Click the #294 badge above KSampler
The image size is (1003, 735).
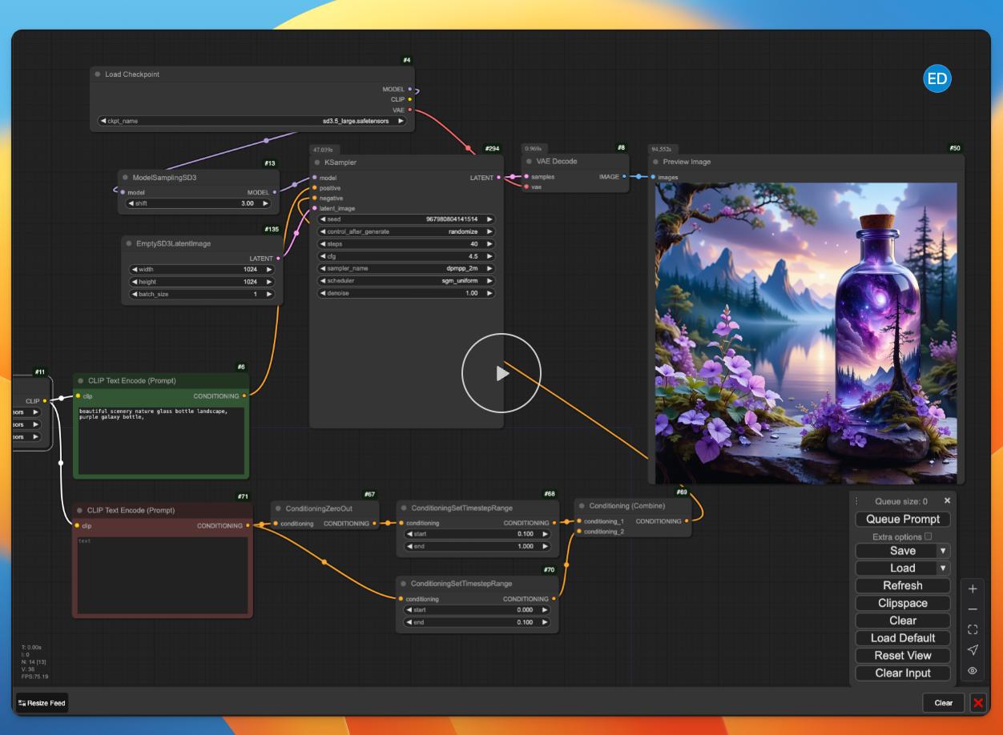tap(492, 148)
